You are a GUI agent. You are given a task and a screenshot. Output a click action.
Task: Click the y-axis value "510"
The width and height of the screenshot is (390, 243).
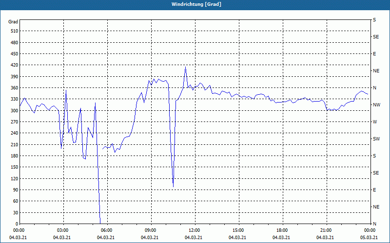click(x=15, y=31)
